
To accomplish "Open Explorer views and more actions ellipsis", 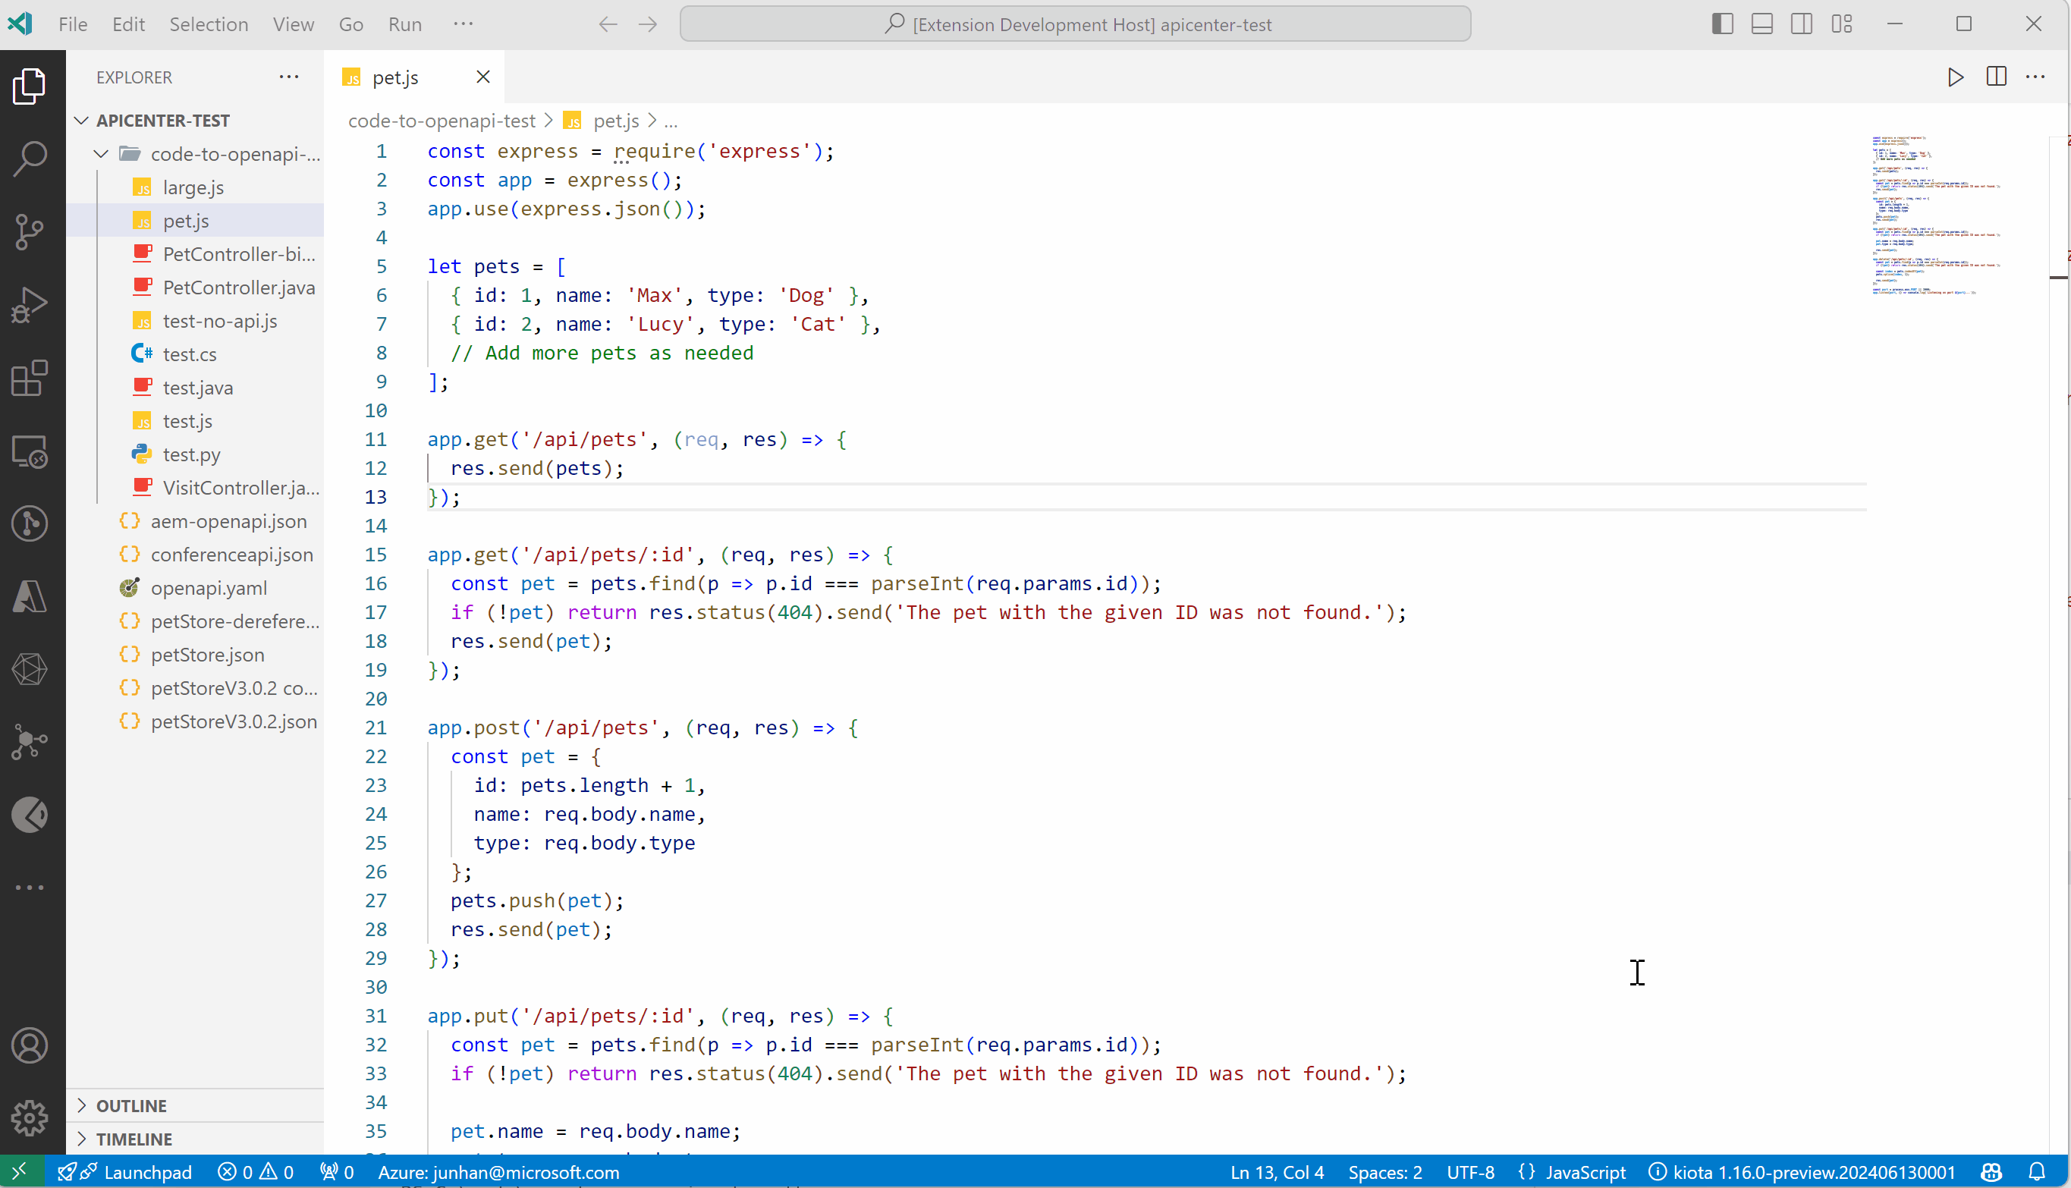I will [289, 77].
